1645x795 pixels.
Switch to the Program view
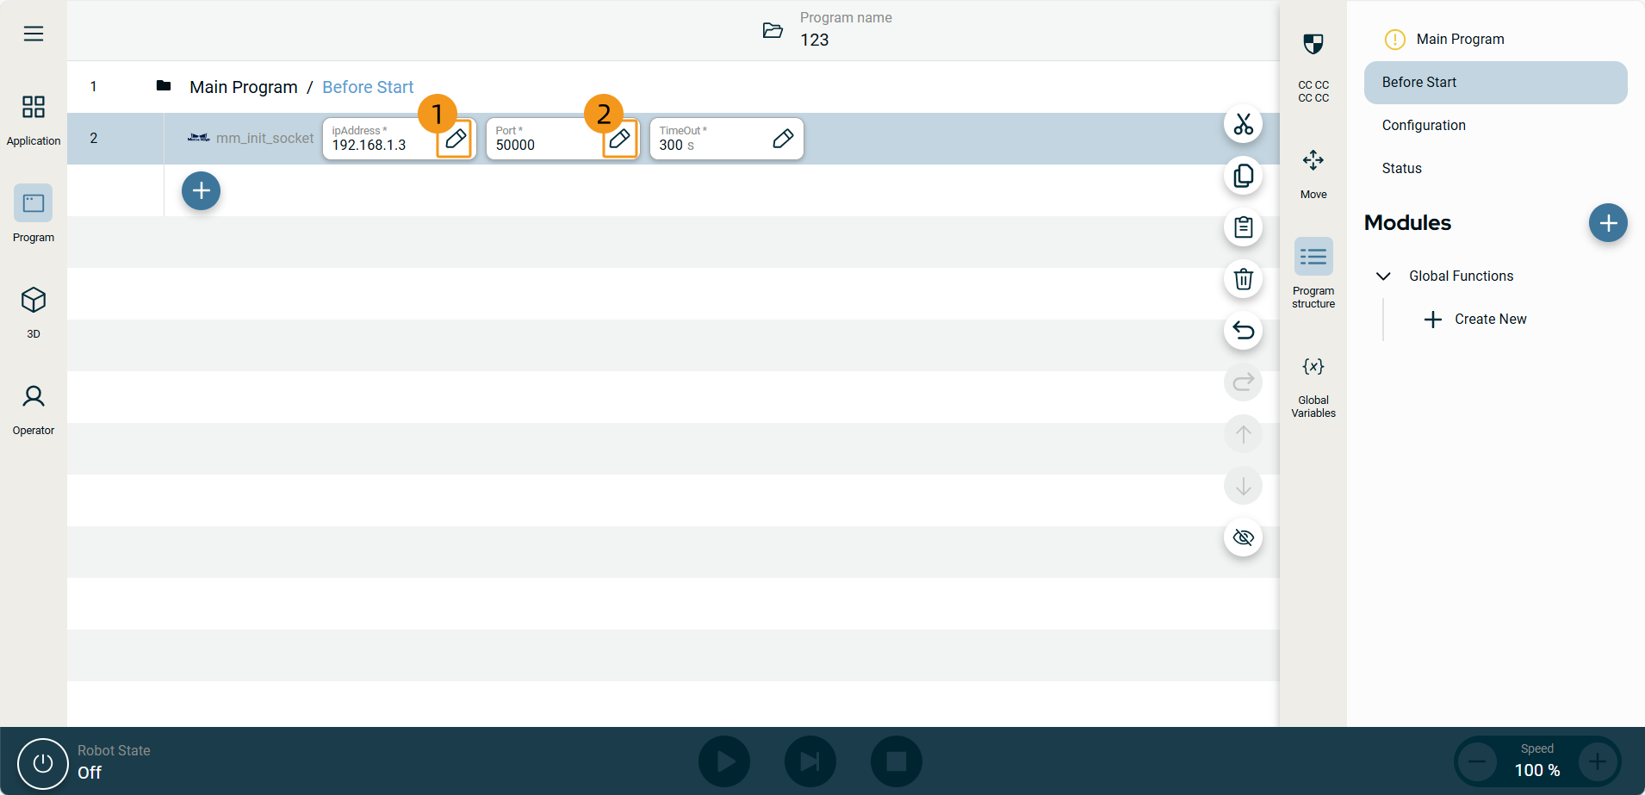pos(34,214)
